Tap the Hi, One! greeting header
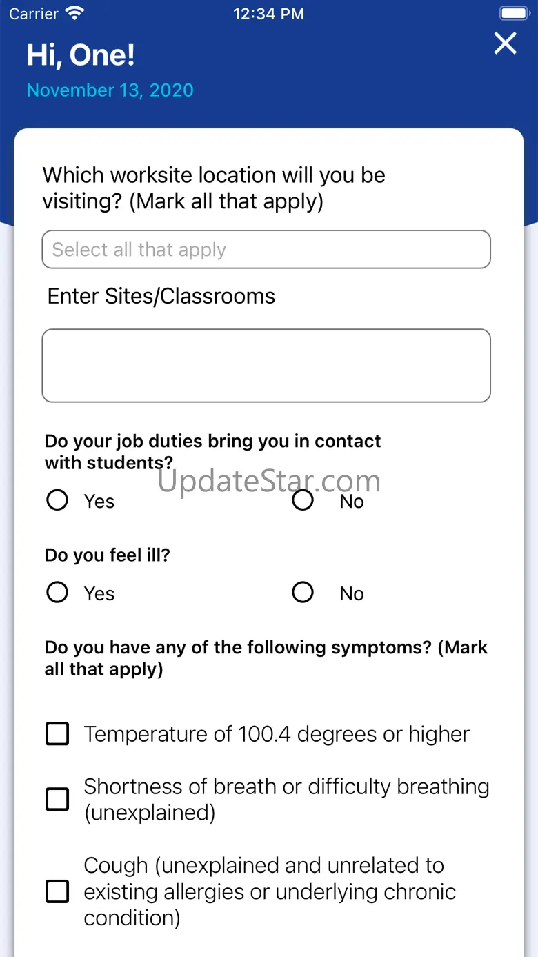Image resolution: width=538 pixels, height=957 pixels. 81,55
